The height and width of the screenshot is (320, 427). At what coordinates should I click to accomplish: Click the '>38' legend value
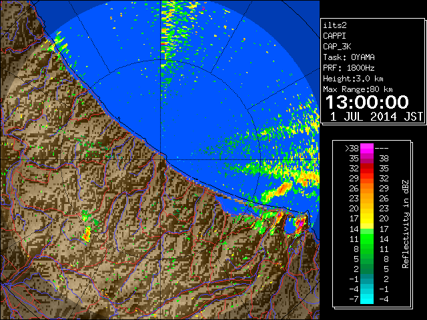(x=352, y=149)
